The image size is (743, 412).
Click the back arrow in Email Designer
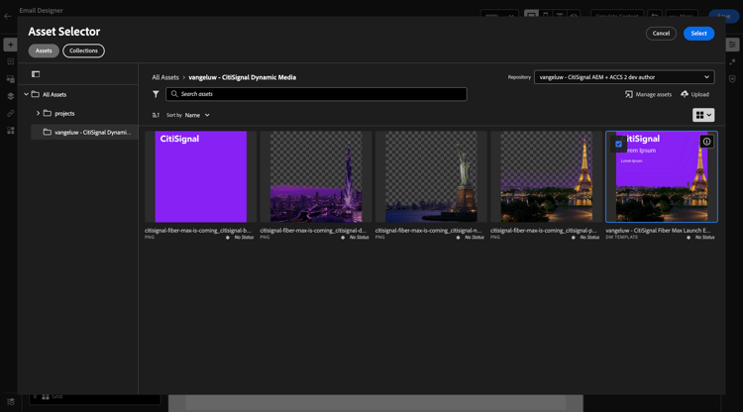(8, 16)
